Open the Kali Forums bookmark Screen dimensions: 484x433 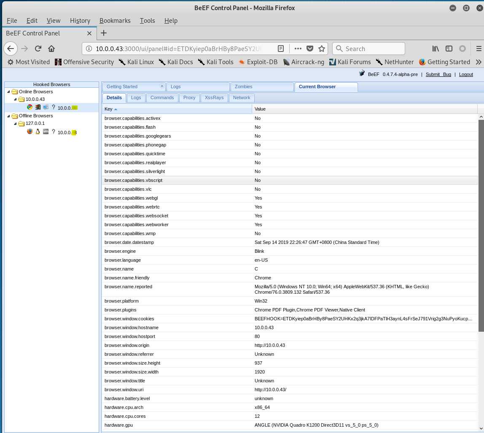point(350,62)
